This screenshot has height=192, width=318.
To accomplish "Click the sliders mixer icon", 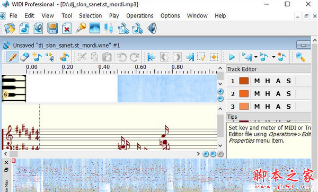I will pyautogui.click(x=109, y=28).
